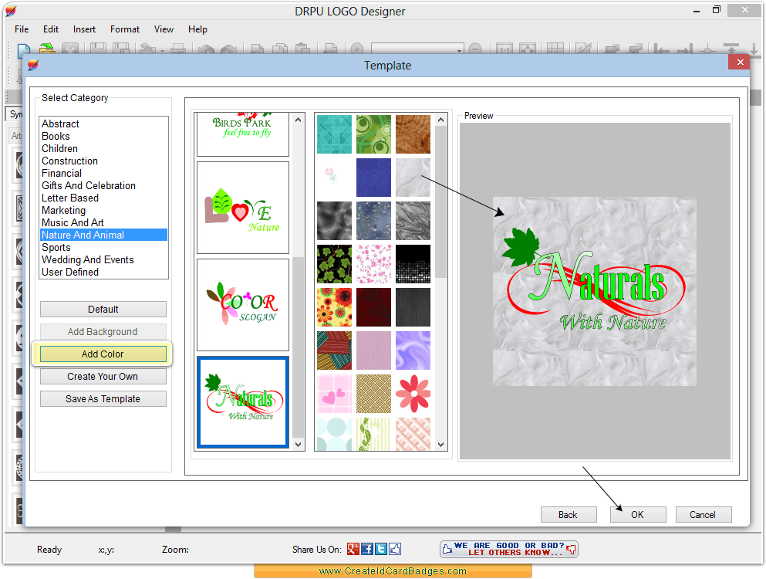The image size is (766, 579).
Task: Select the Music And Art category
Action: click(103, 222)
